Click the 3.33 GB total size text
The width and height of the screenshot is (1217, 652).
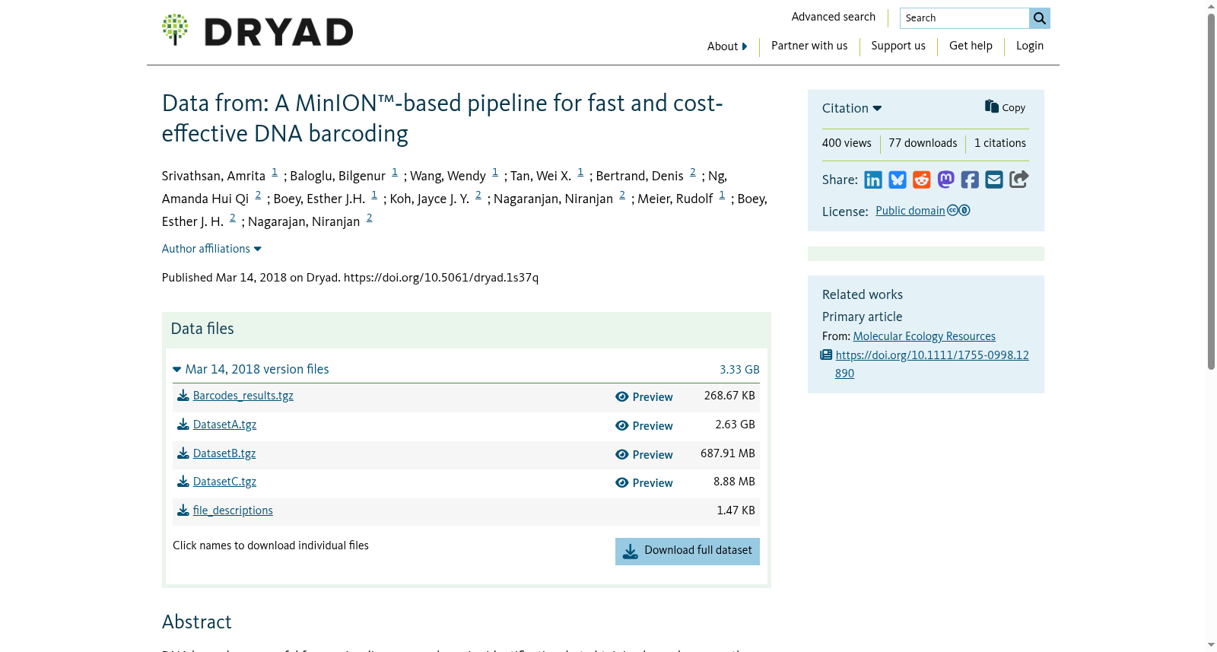(x=739, y=370)
